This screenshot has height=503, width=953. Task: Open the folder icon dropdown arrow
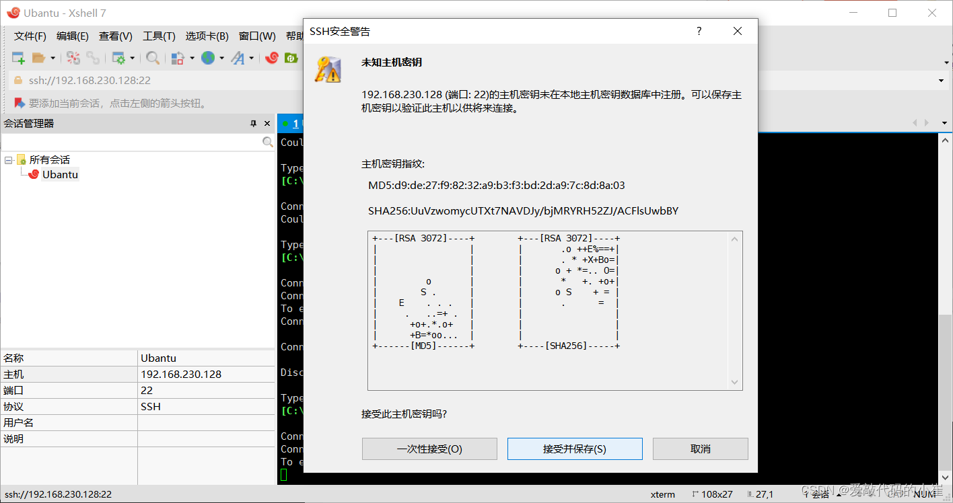tap(52, 59)
